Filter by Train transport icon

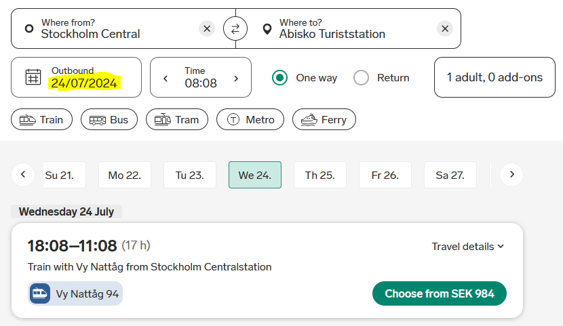28,120
